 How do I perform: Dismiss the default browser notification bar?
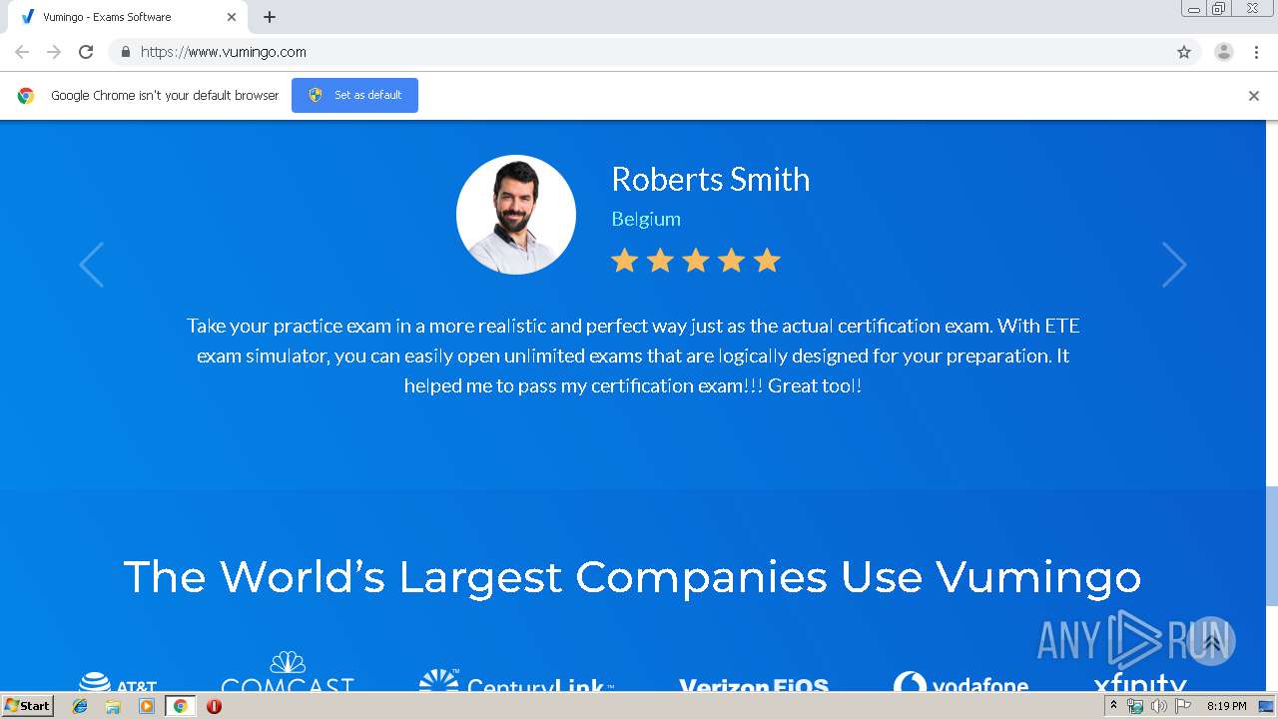coord(1254,96)
